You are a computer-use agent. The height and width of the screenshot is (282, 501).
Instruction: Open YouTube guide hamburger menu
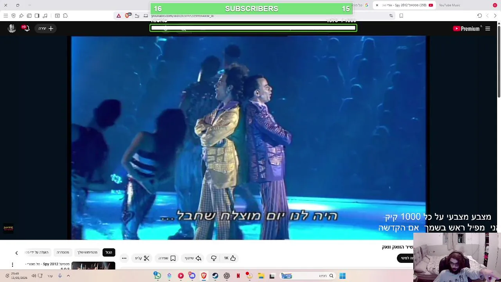coord(488,29)
